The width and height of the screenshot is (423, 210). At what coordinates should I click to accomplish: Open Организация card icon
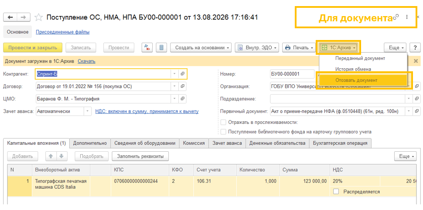(x=417, y=87)
